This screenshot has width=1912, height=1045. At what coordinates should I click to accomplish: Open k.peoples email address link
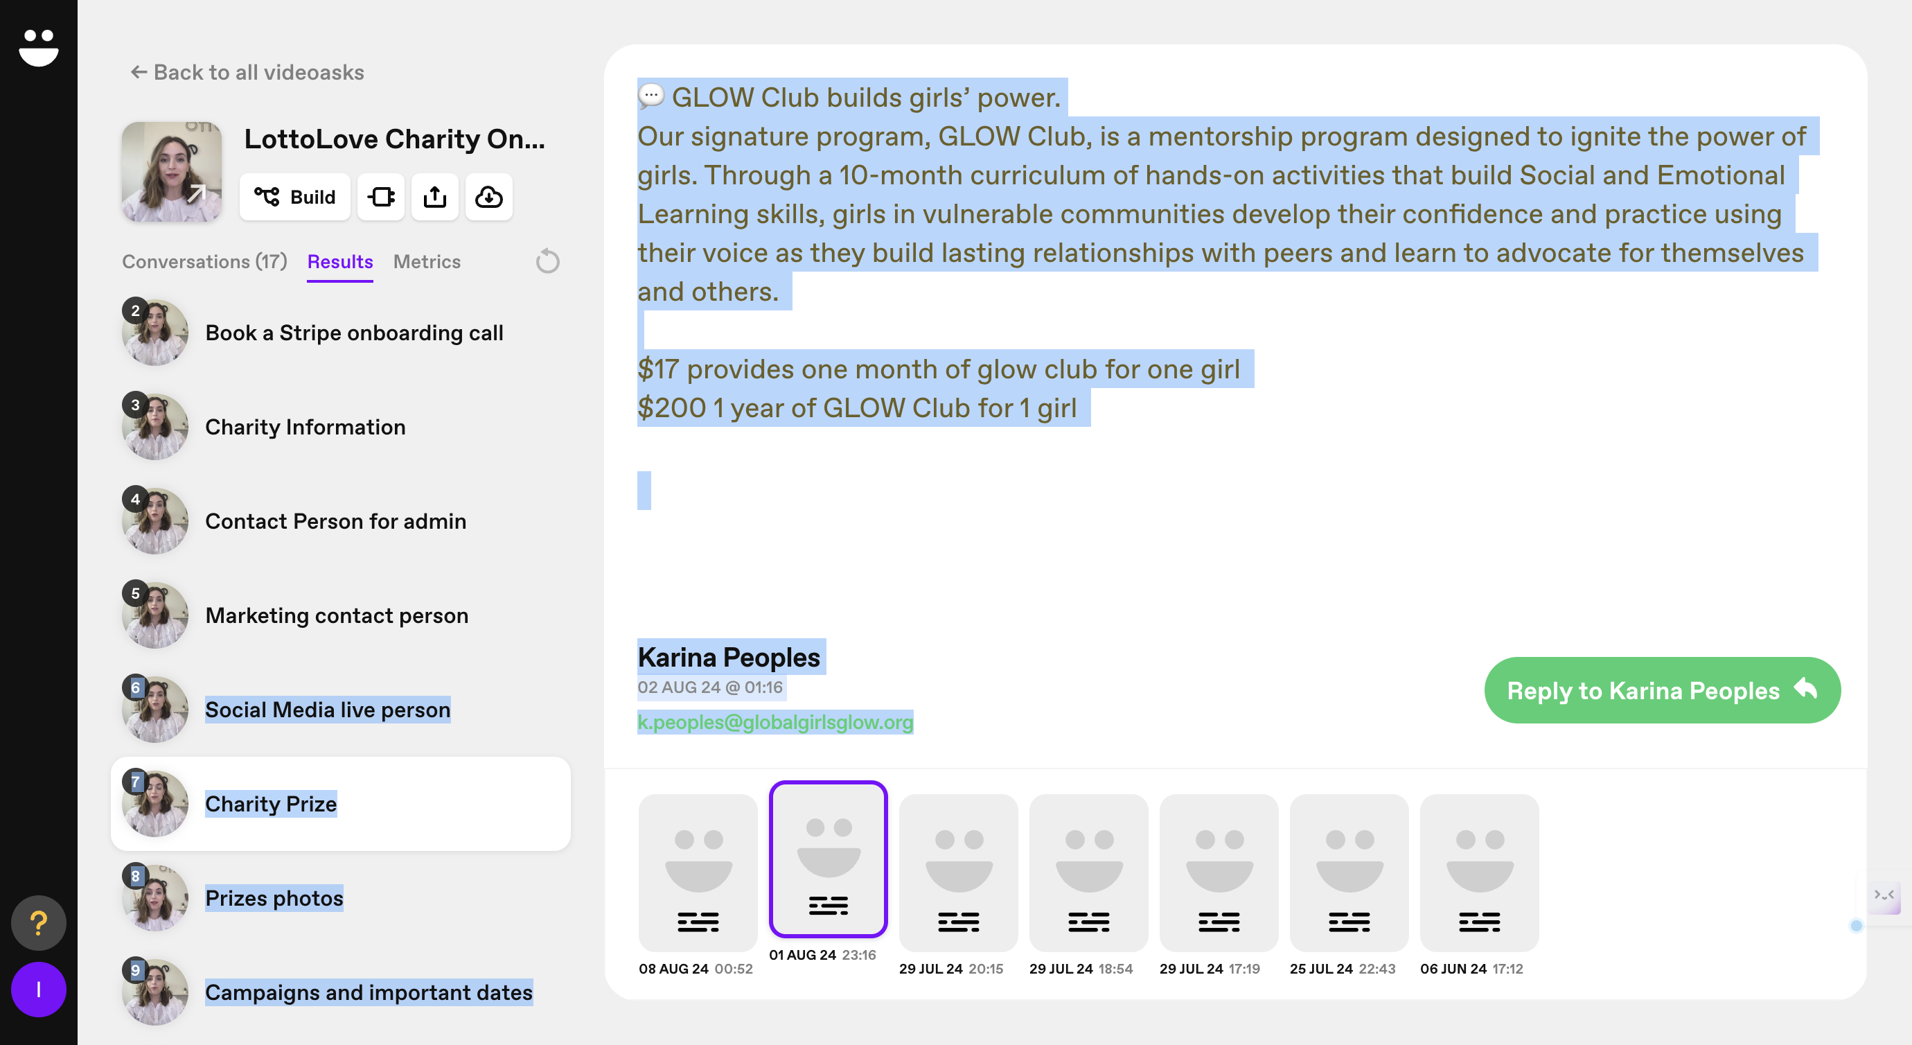click(775, 722)
